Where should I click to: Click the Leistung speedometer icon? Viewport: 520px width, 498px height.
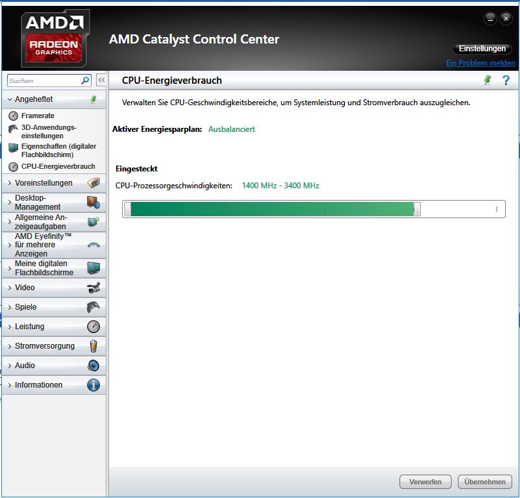click(x=93, y=327)
